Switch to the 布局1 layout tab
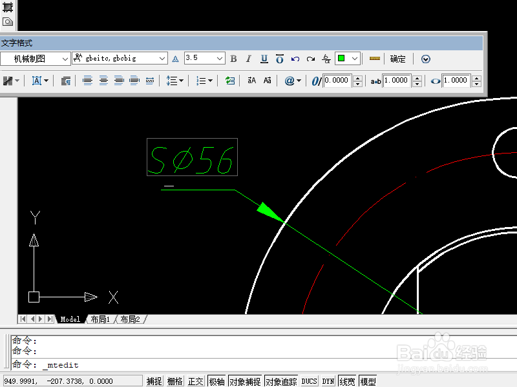Screen dimensions: 517x387 pos(100,319)
